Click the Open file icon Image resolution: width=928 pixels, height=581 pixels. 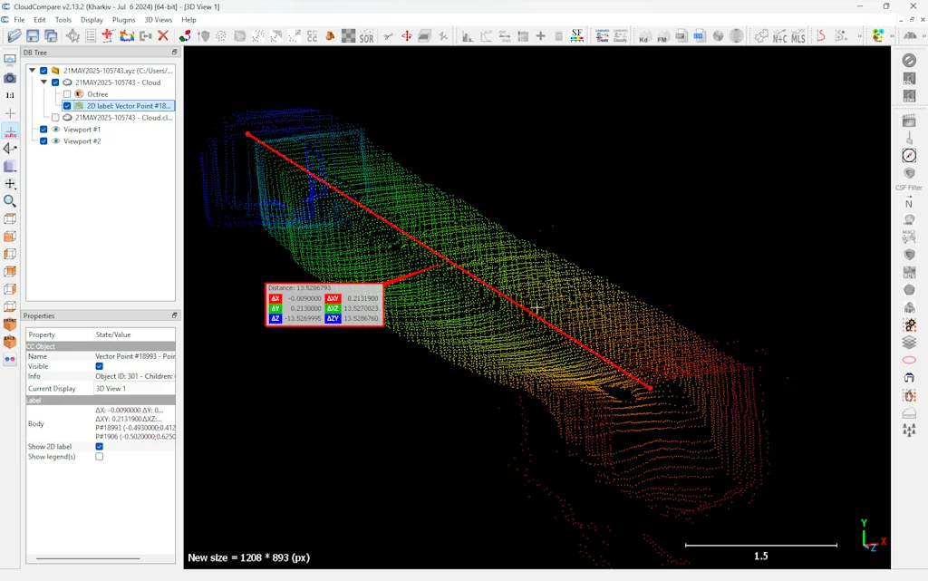(14, 36)
